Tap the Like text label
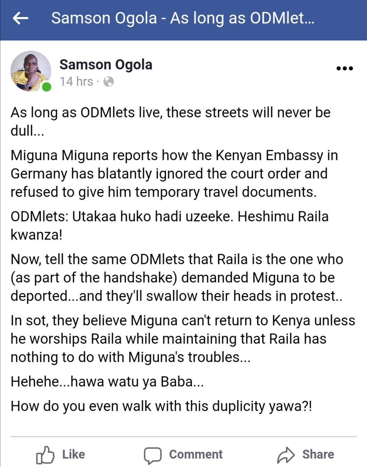The image size is (367, 467). point(73,454)
